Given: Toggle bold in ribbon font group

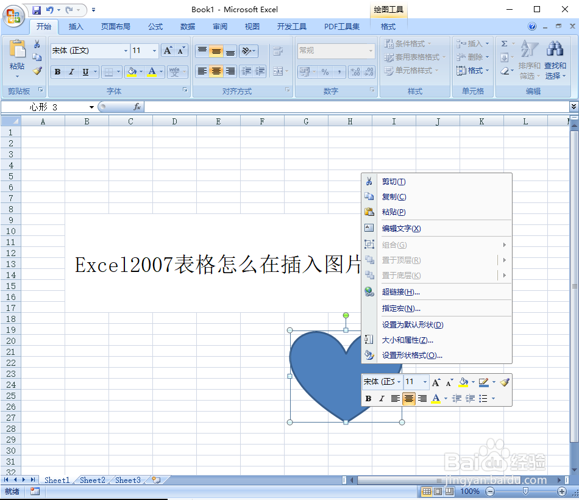Looking at the screenshot, I should [x=58, y=72].
